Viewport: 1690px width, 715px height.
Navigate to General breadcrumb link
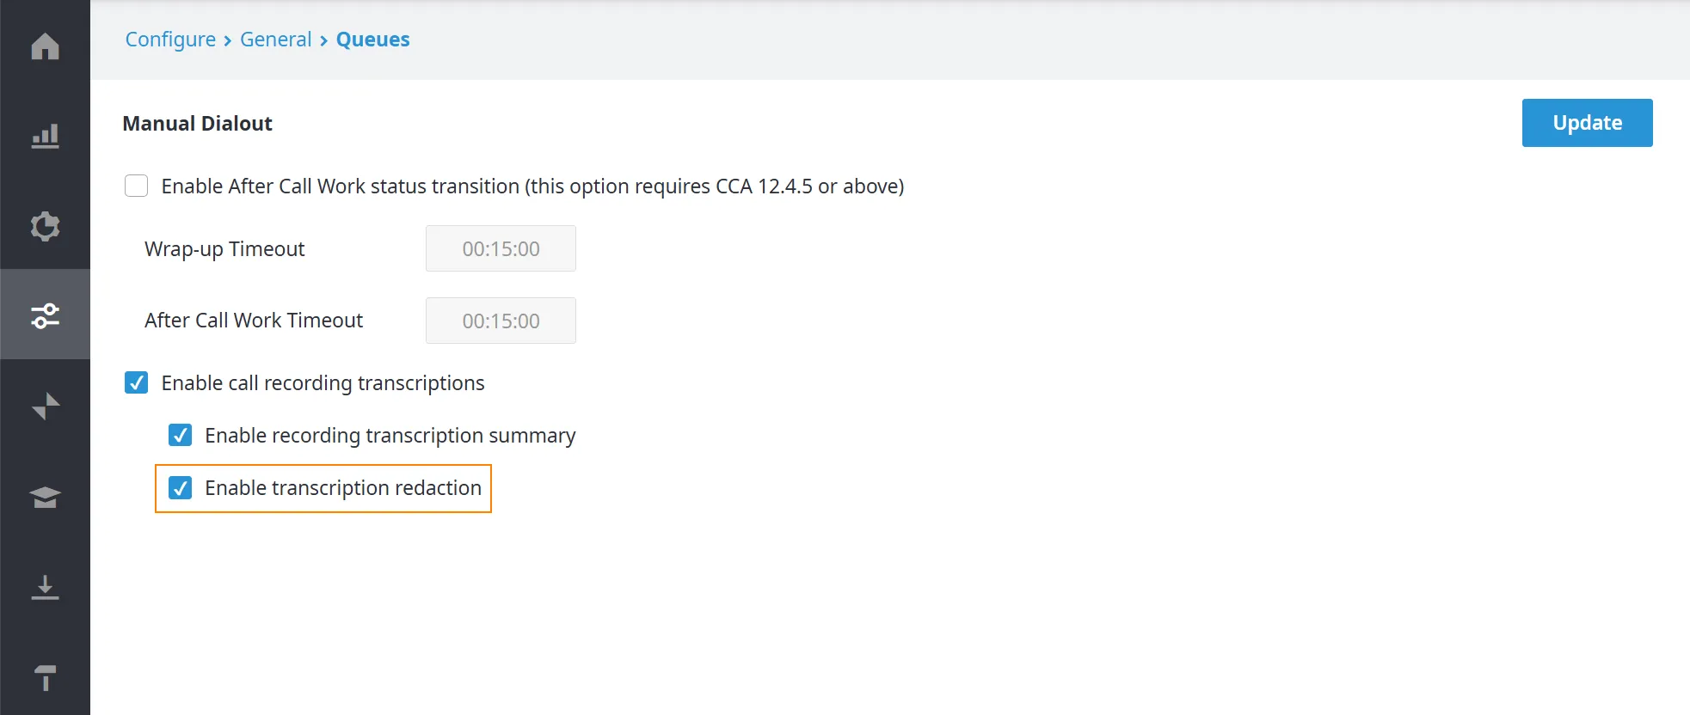pos(275,40)
